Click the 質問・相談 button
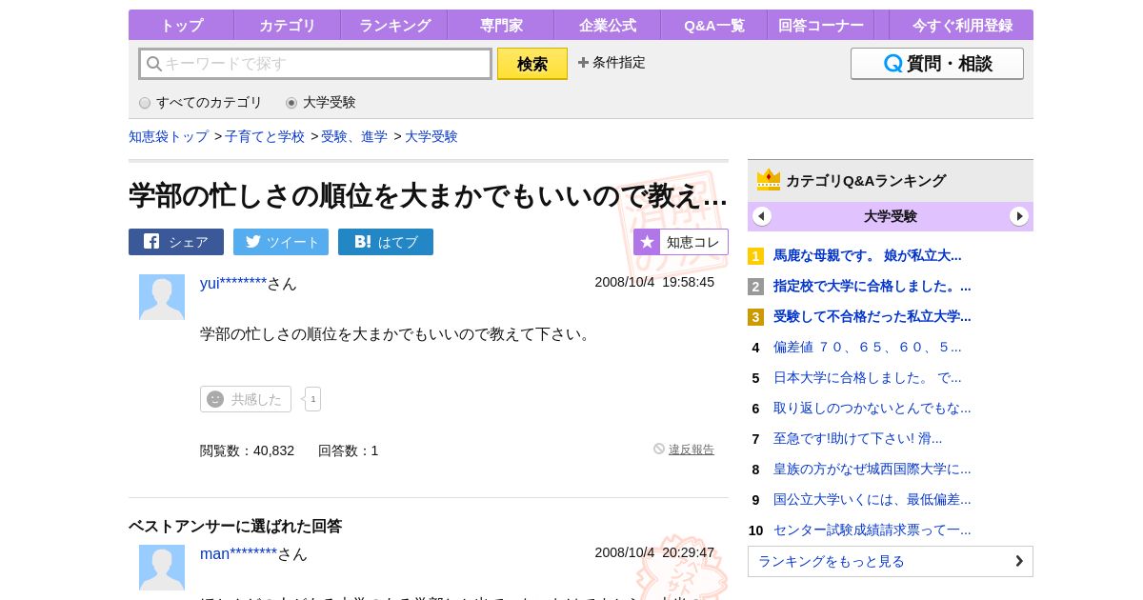Image resolution: width=1143 pixels, height=600 pixels. pos(937,64)
